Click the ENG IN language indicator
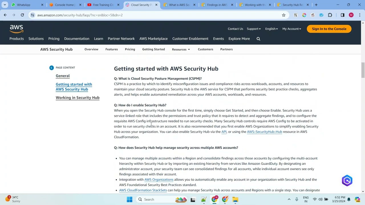 click(306, 199)
